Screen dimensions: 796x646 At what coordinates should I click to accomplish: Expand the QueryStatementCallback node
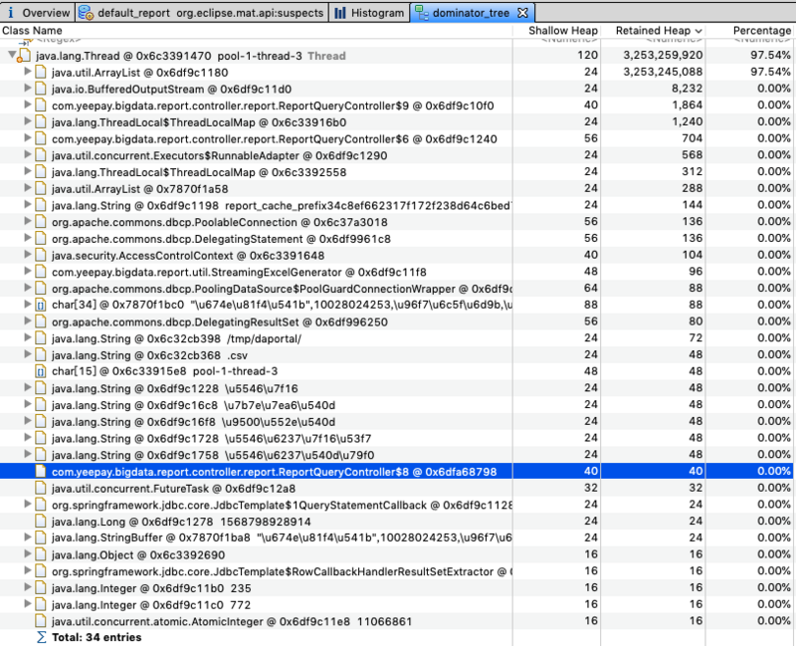[x=28, y=505]
